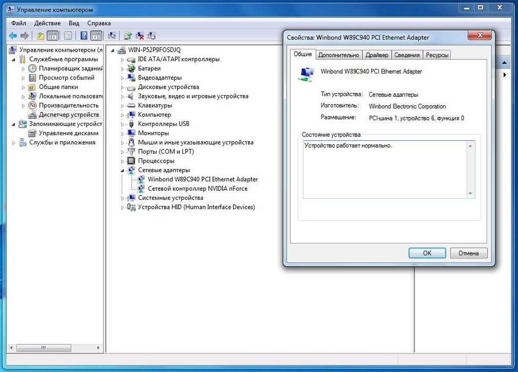Image resolution: width=518 pixels, height=372 pixels.
Task: Switch to the Дополнительно tab
Action: (338, 55)
